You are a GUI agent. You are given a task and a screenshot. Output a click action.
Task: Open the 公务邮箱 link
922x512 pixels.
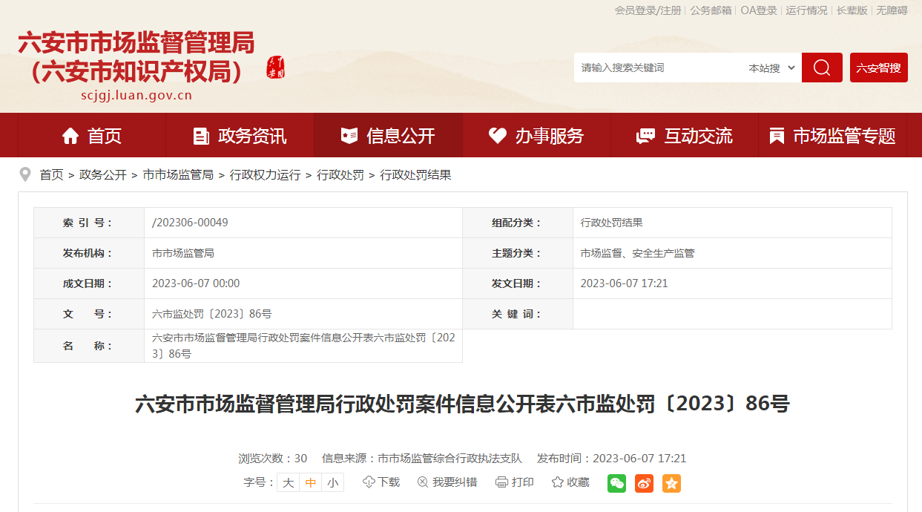pos(711,10)
